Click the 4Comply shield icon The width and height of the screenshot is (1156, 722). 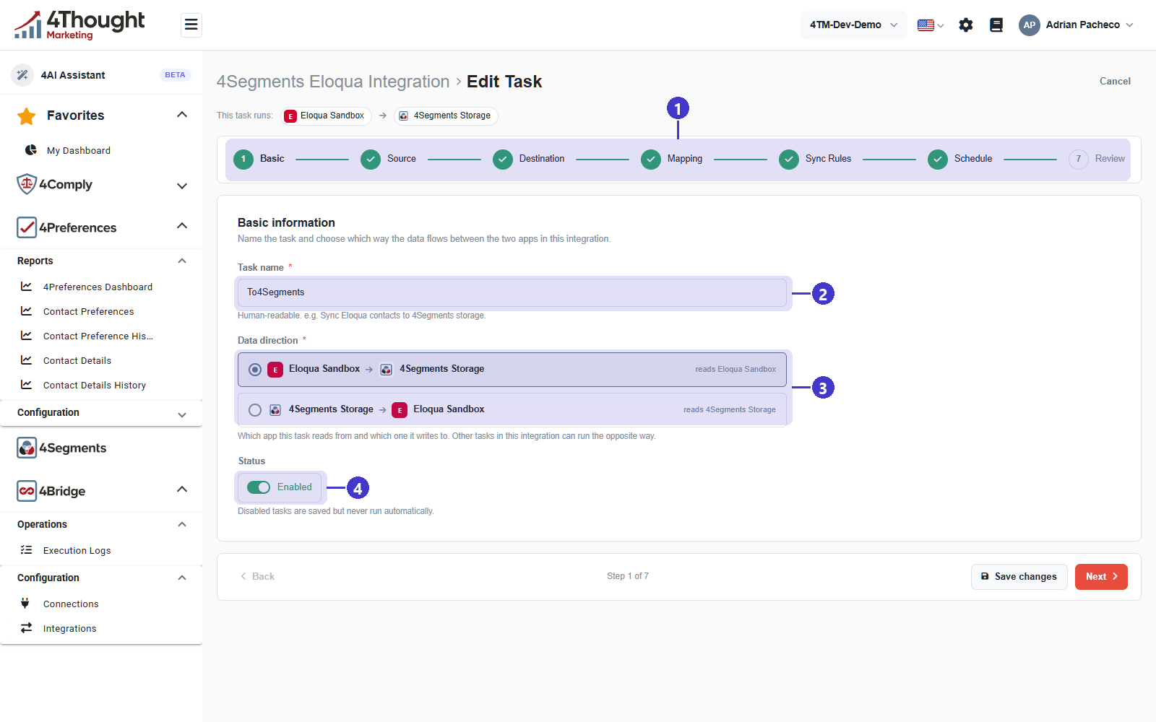coord(27,184)
